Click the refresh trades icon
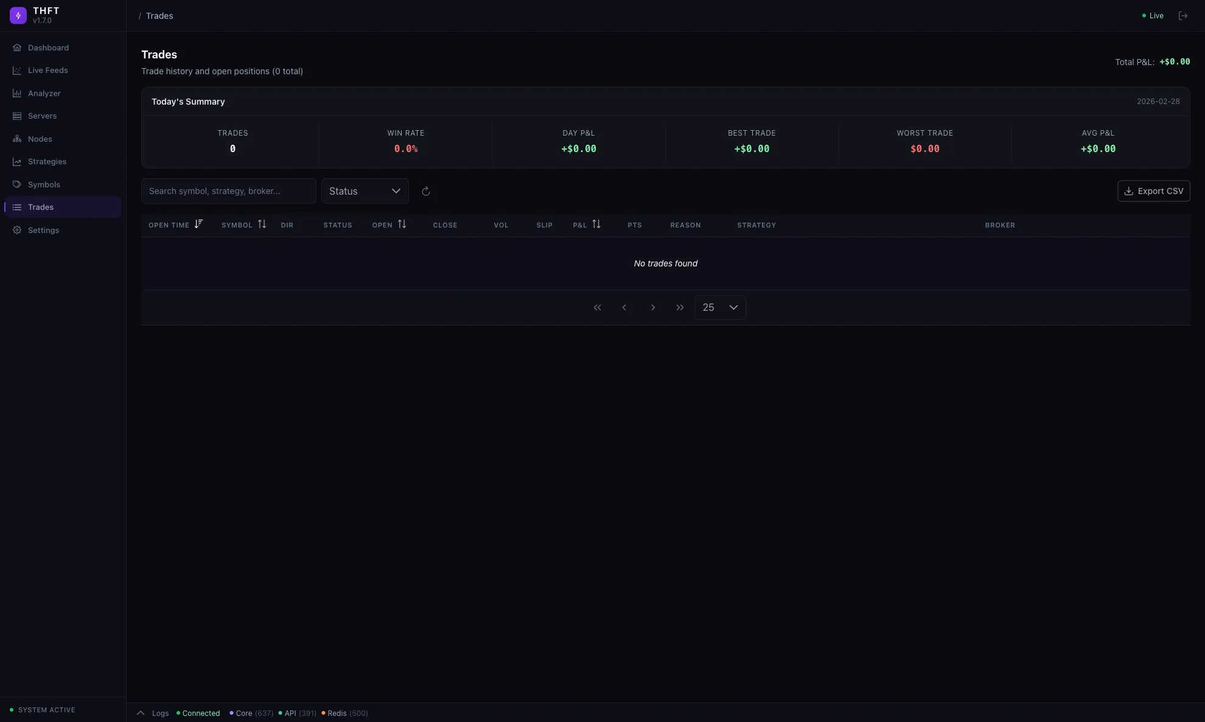Screen dimensions: 1205x722 426,191
